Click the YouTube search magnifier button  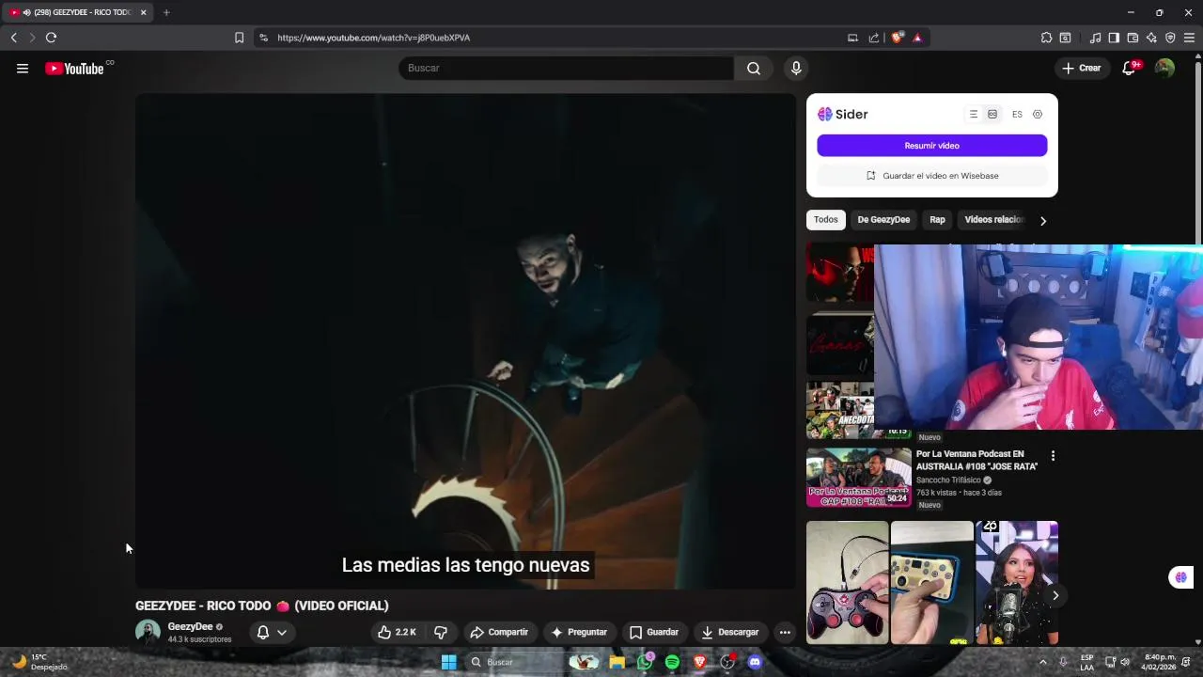coord(754,68)
